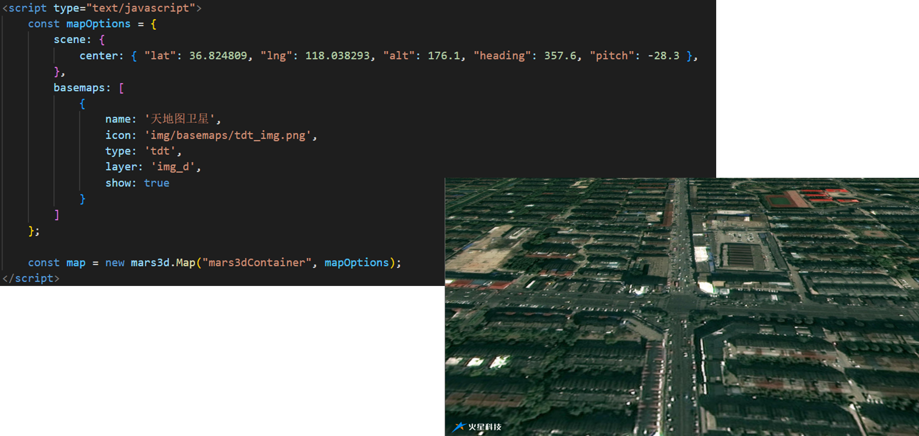Screen dimensions: 919x436
Task: Click the heading value 357.6
Action: point(560,56)
